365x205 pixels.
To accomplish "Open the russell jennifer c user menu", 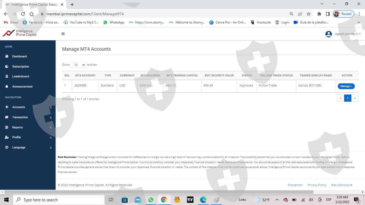I will coord(348,34).
